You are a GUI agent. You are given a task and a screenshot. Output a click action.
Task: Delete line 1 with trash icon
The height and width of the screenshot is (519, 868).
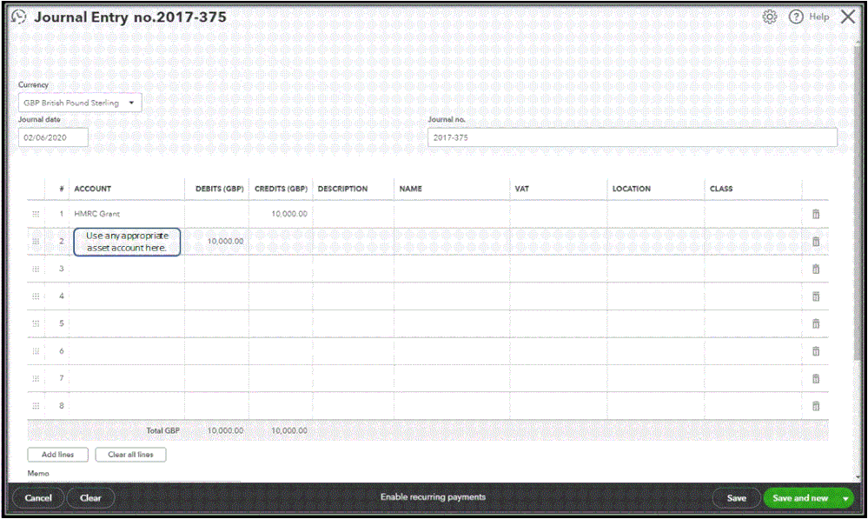pyautogui.click(x=815, y=214)
